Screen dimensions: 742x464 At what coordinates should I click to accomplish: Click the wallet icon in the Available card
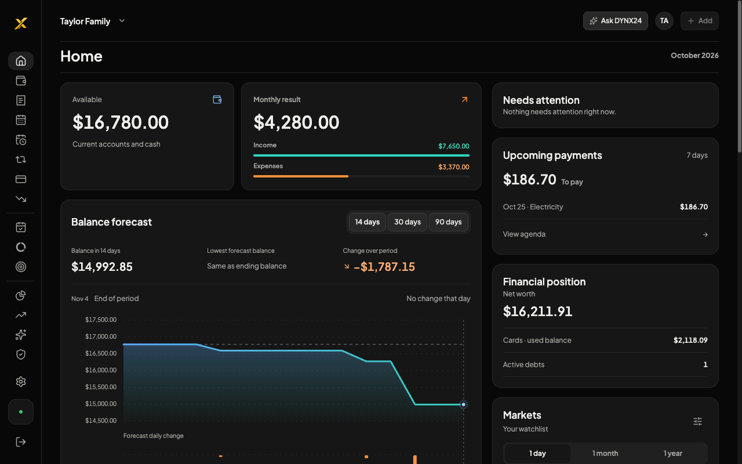tap(217, 100)
